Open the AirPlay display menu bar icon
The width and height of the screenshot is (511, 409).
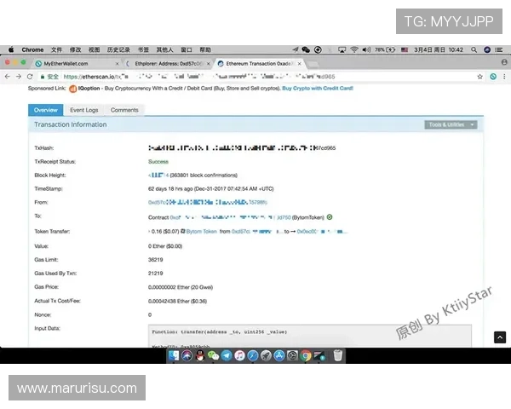[x=342, y=49]
